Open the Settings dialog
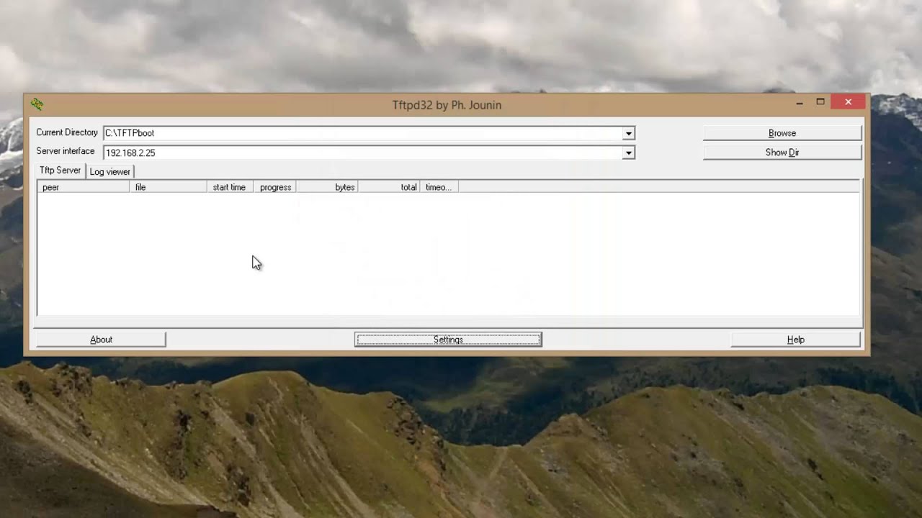 (448, 340)
